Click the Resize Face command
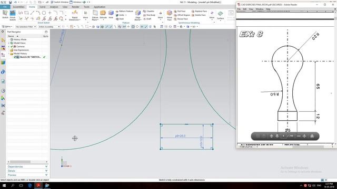The width and height of the screenshot is (337, 189). pos(181,19)
